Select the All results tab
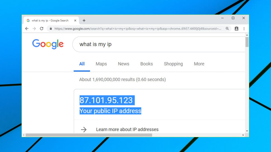The image size is (271, 152). (x=82, y=64)
